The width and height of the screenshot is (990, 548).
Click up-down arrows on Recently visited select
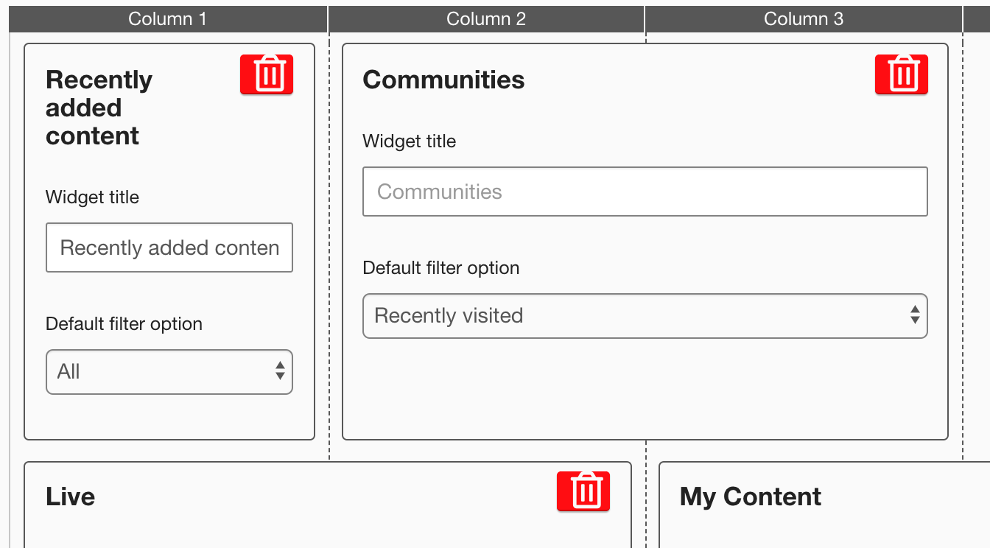tap(914, 315)
